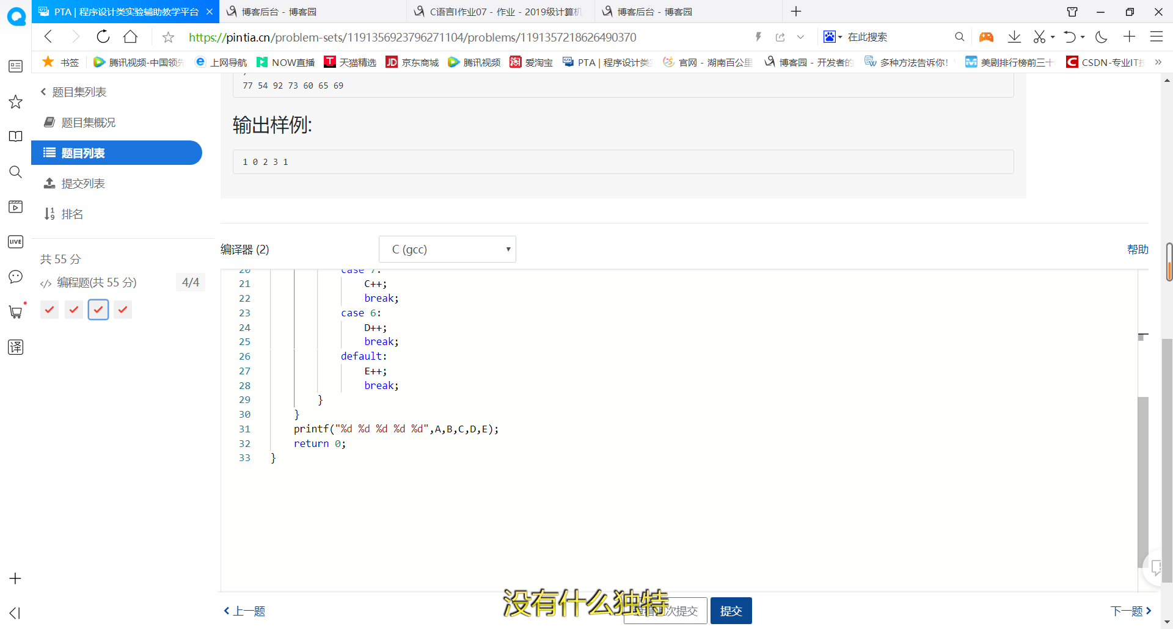Go to the next problem 下一题
Viewport: 1173px width, 629px height.
coord(1131,611)
